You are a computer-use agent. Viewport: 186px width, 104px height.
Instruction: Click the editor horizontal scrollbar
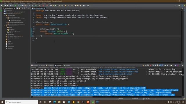108,63
